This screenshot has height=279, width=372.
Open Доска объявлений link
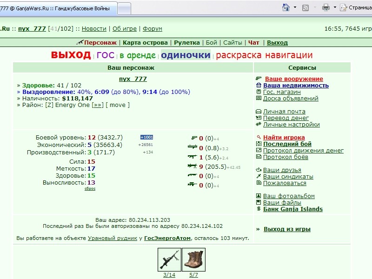pyautogui.click(x=291, y=99)
